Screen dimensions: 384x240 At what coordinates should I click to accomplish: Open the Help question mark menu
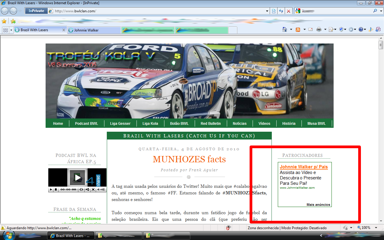coord(362,29)
